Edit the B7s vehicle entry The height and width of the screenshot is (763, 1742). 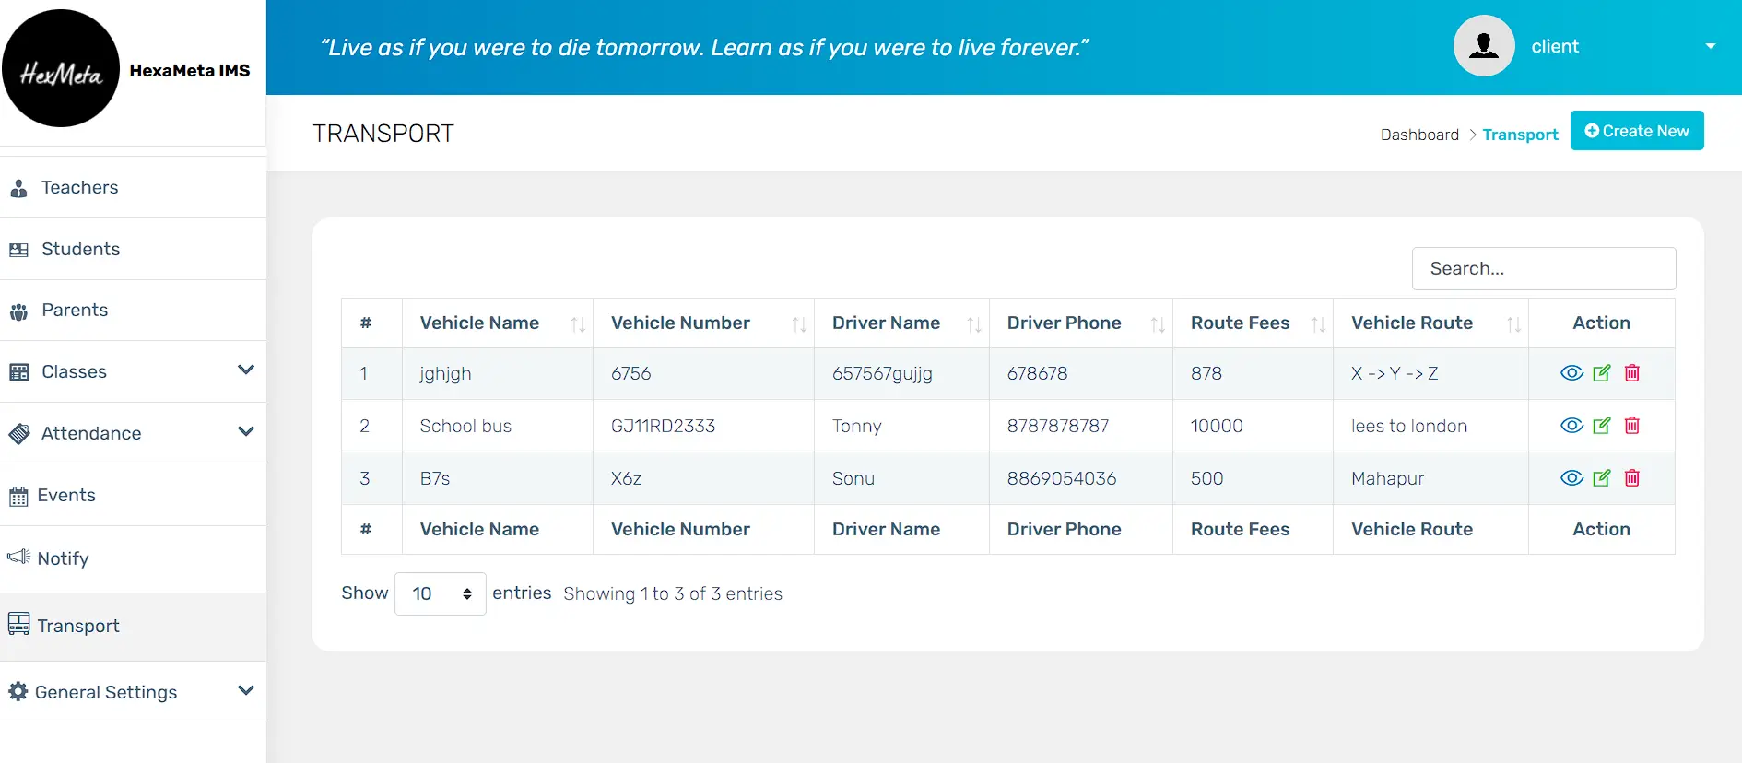(x=1602, y=478)
